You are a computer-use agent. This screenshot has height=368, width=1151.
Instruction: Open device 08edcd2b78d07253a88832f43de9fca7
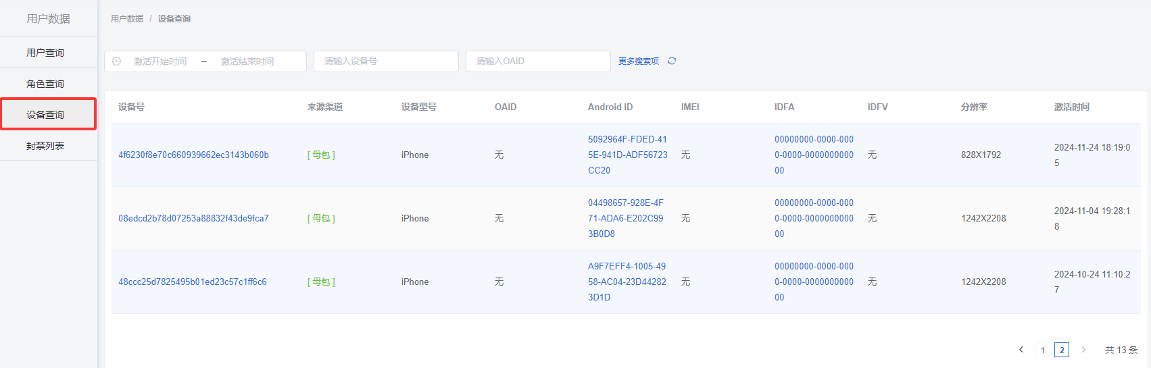point(193,218)
